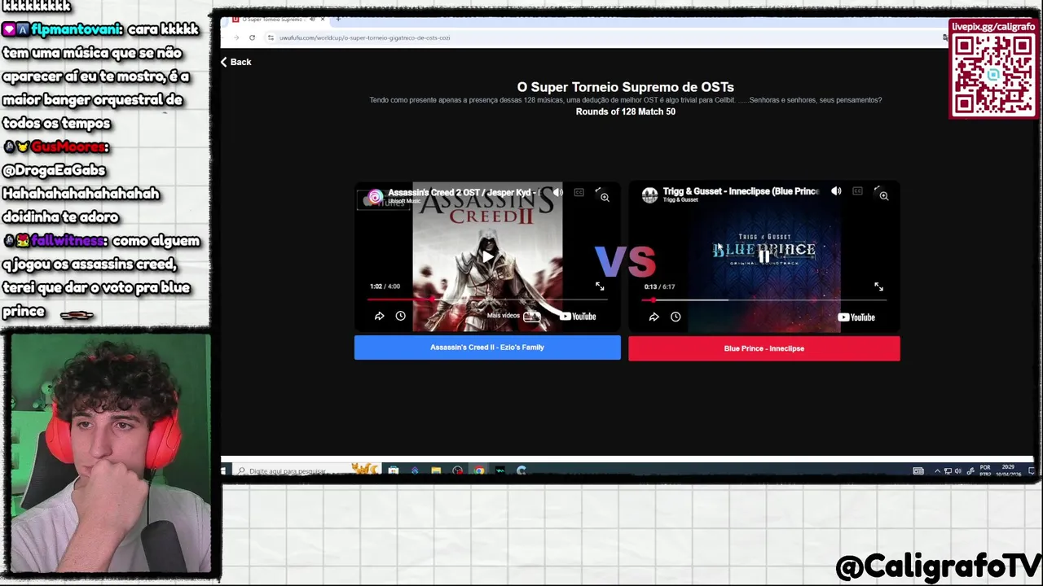Open the Trigg & Gusset channel avatar
This screenshot has height=586, width=1043.
(x=649, y=195)
